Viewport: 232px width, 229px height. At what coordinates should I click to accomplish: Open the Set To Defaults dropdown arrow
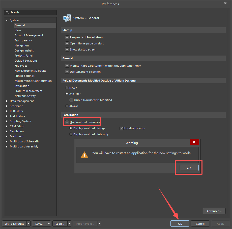28,224
